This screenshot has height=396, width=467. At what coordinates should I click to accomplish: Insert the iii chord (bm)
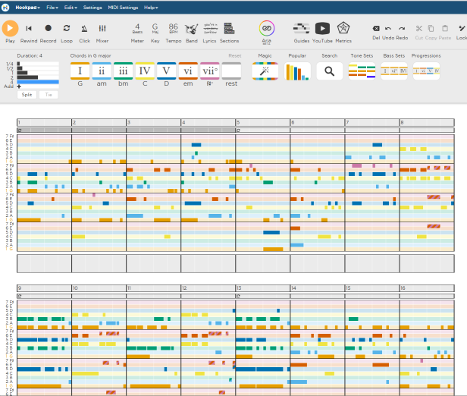pos(123,71)
